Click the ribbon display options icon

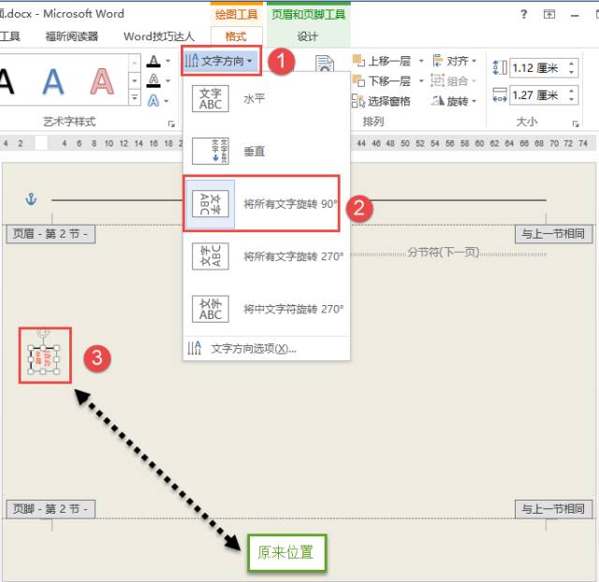pyautogui.click(x=549, y=15)
